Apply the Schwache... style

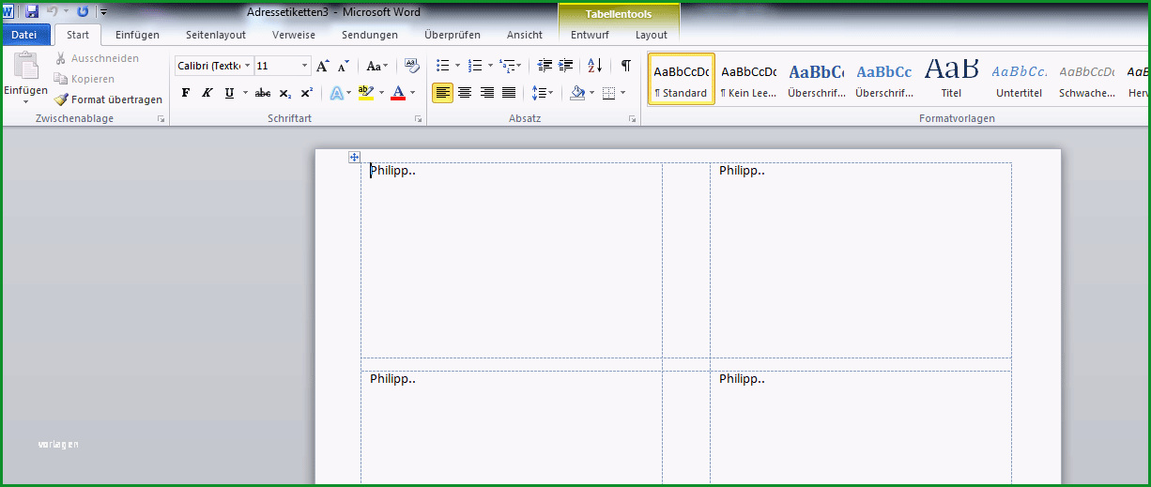pyautogui.click(x=1086, y=78)
